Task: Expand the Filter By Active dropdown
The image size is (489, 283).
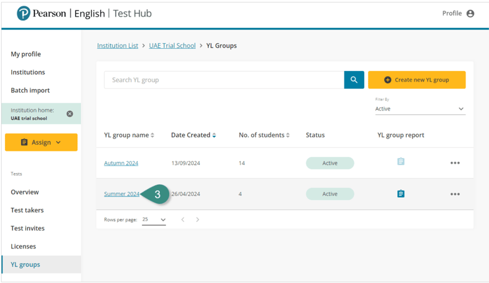Action: (420, 109)
